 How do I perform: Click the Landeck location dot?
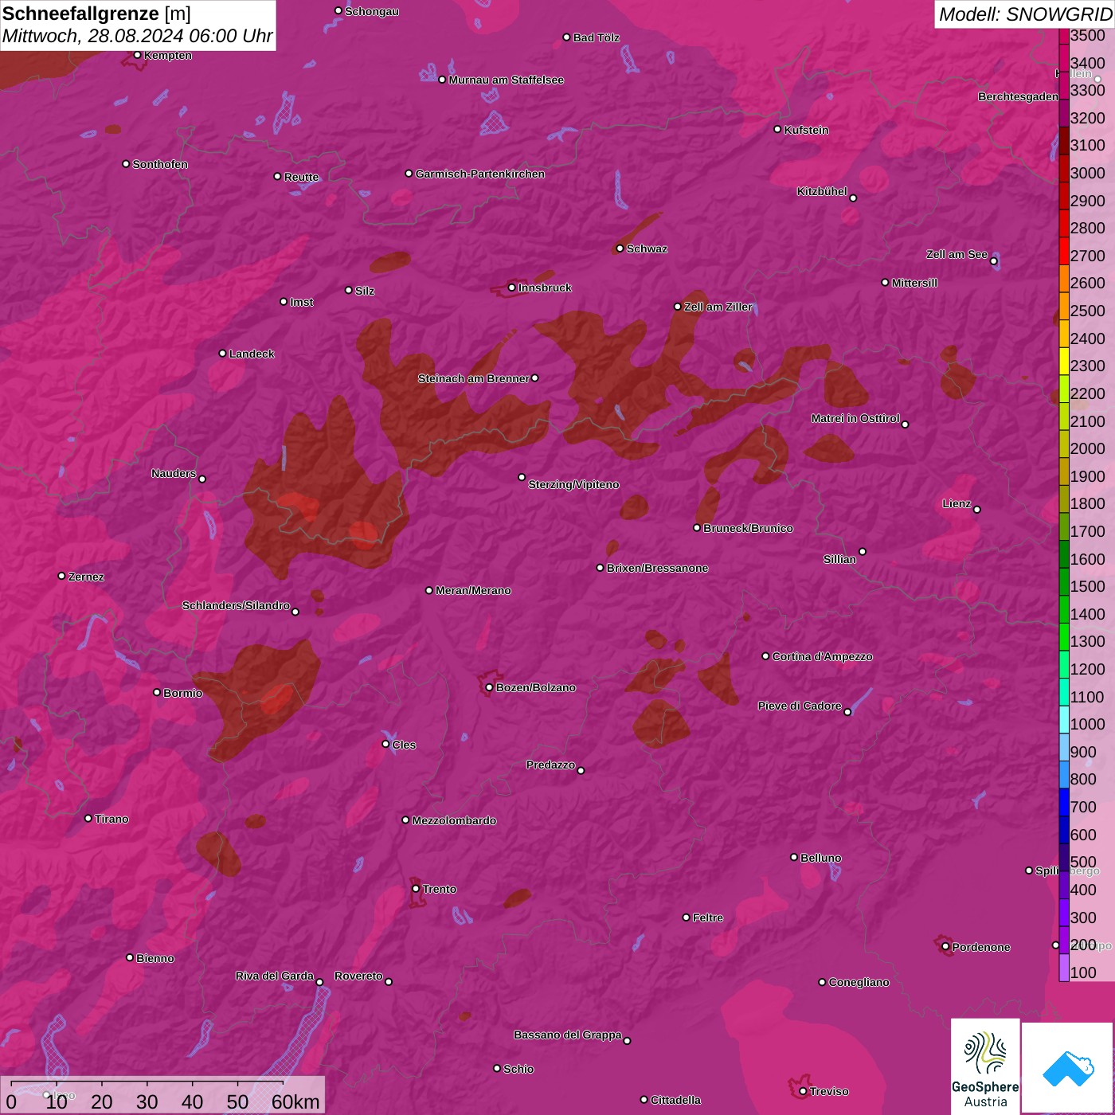click(x=222, y=353)
